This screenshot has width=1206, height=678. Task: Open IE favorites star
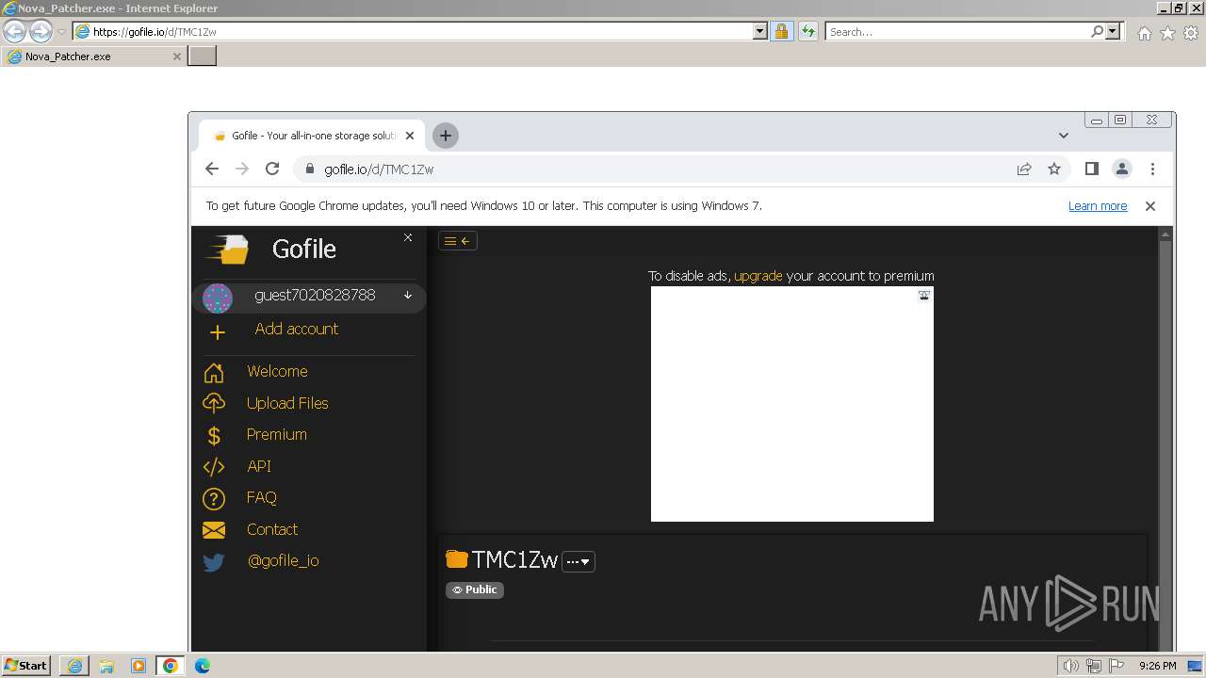1167,33
